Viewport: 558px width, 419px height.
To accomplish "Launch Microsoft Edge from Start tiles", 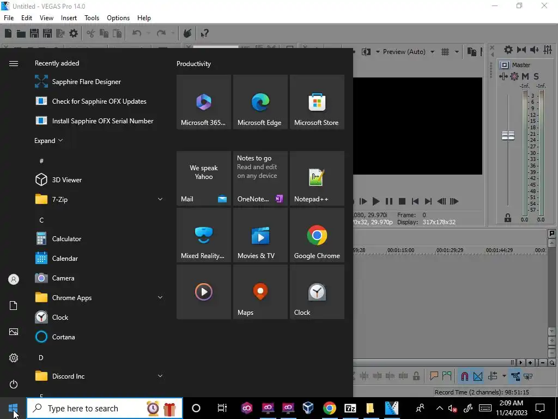I will pos(260,102).
